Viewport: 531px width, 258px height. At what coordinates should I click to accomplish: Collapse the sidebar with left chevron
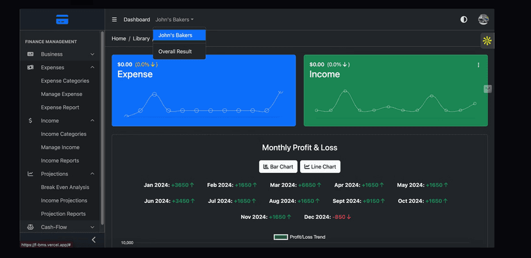point(94,240)
